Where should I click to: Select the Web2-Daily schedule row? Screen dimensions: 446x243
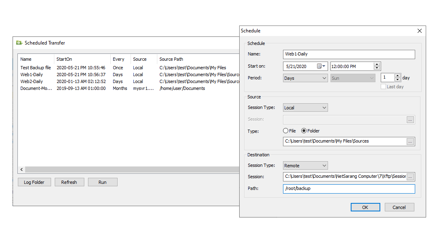tap(129, 81)
